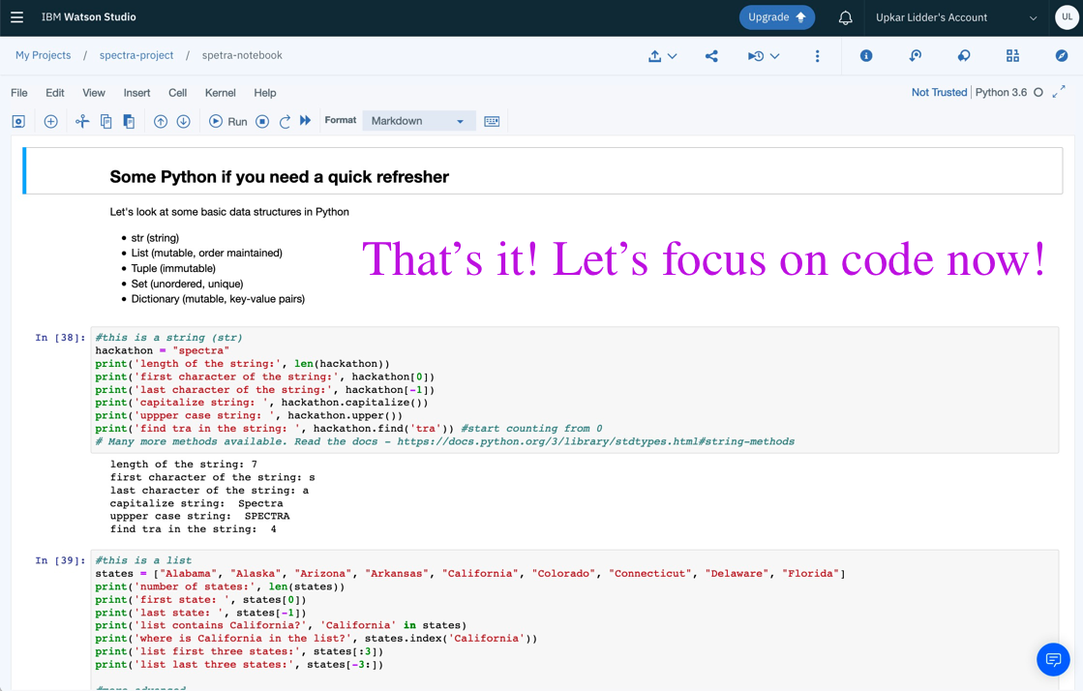The image size is (1083, 691).
Task: Open the compass community icon
Action: [1062, 56]
